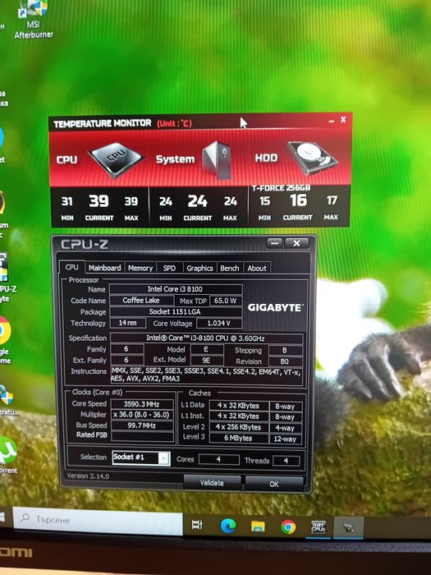
Task: Close the Temperature Monitor window
Action: 343,120
